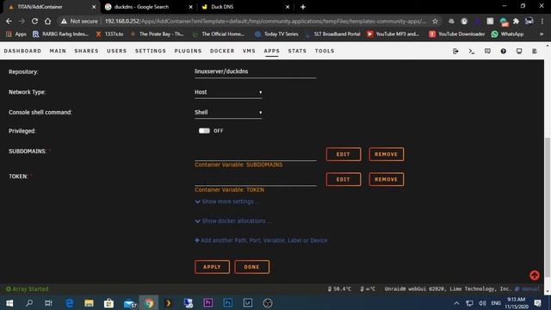551x310 pixels.
Task: Open the system info monitor icon
Action: click(x=519, y=52)
